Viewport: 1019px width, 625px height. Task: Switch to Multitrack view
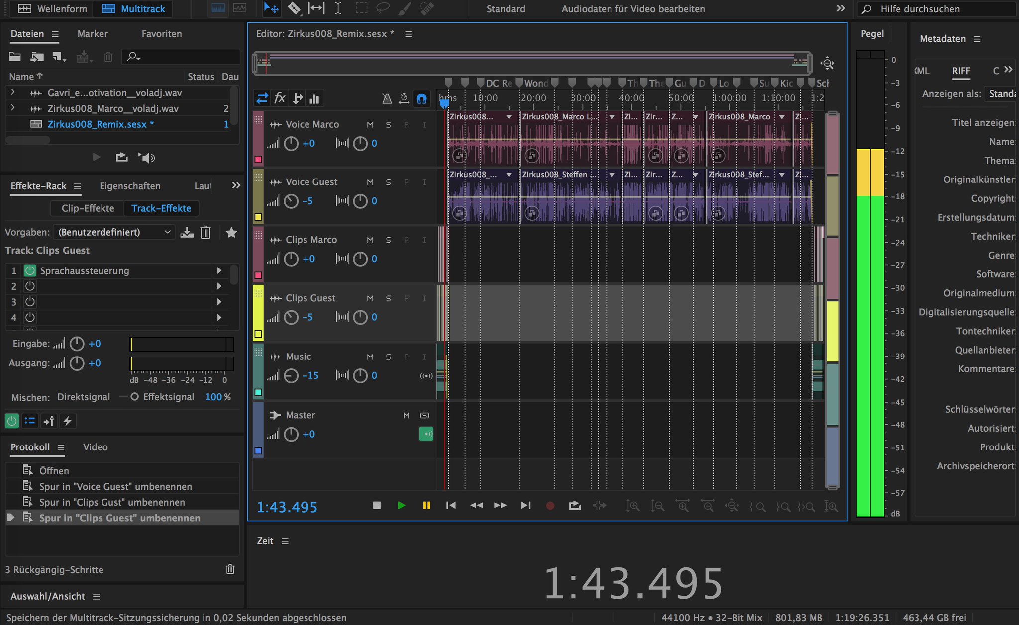coord(133,9)
